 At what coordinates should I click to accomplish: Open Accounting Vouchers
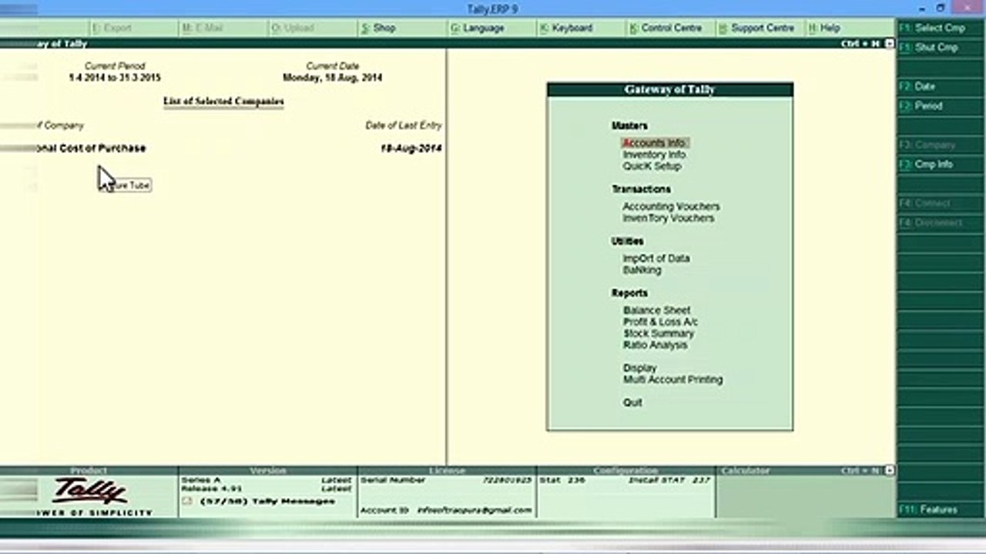coord(671,206)
